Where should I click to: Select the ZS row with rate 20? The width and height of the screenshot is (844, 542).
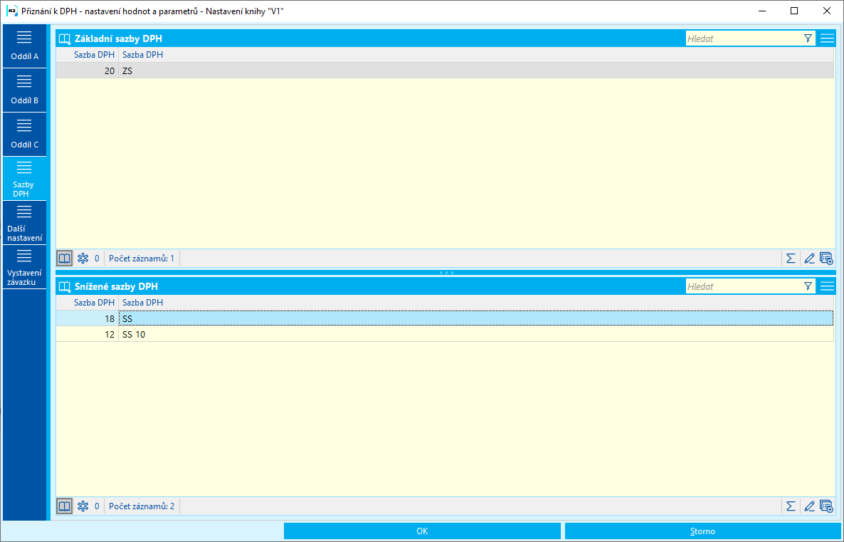tap(445, 71)
